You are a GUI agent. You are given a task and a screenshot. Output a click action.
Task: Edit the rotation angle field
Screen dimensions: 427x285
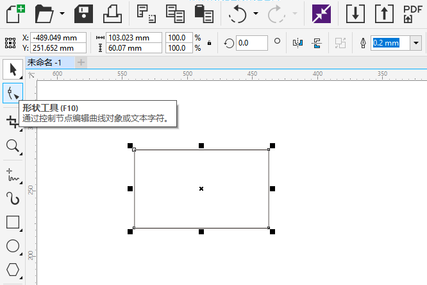(251, 43)
